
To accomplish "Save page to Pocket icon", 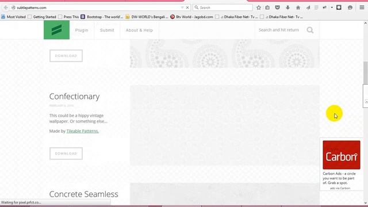I will [277, 7].
